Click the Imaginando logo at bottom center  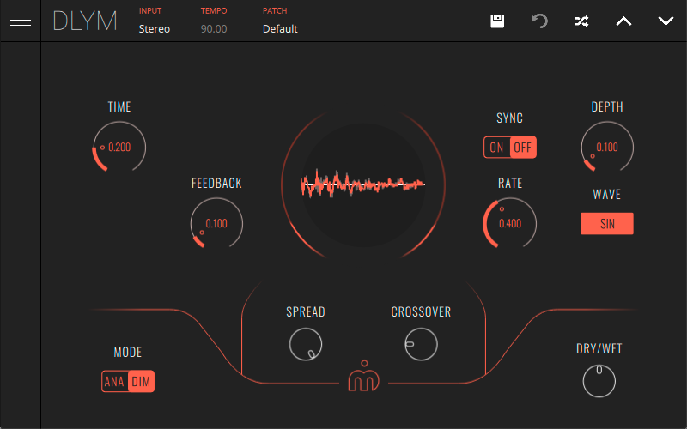[364, 376]
